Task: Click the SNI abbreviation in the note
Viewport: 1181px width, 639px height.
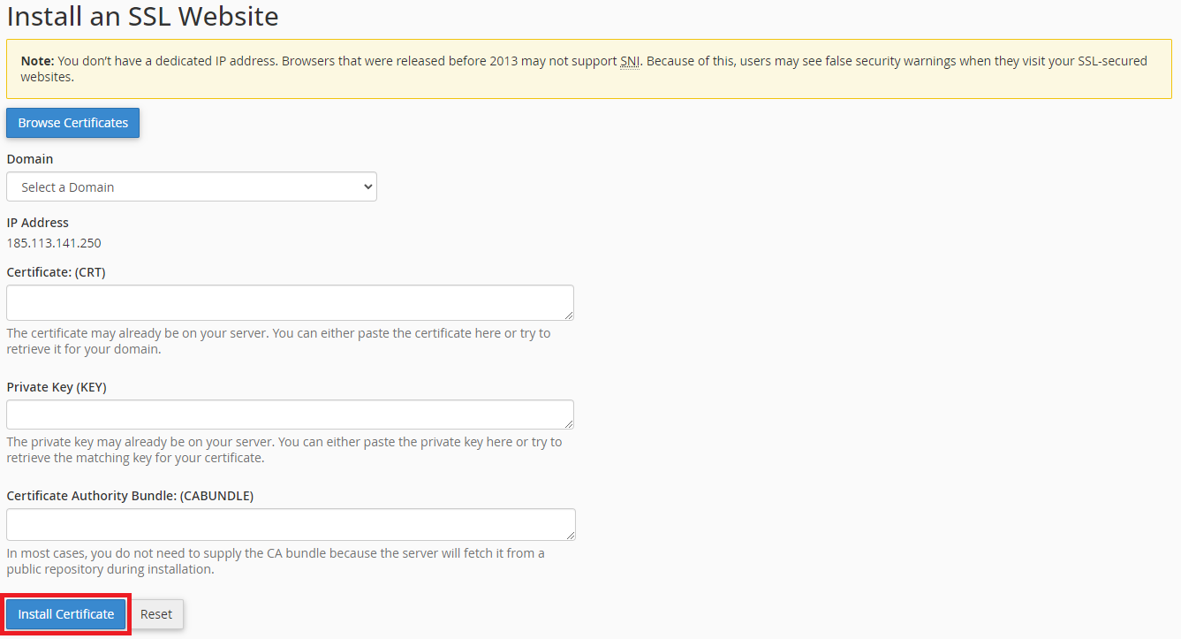Action: 630,61
